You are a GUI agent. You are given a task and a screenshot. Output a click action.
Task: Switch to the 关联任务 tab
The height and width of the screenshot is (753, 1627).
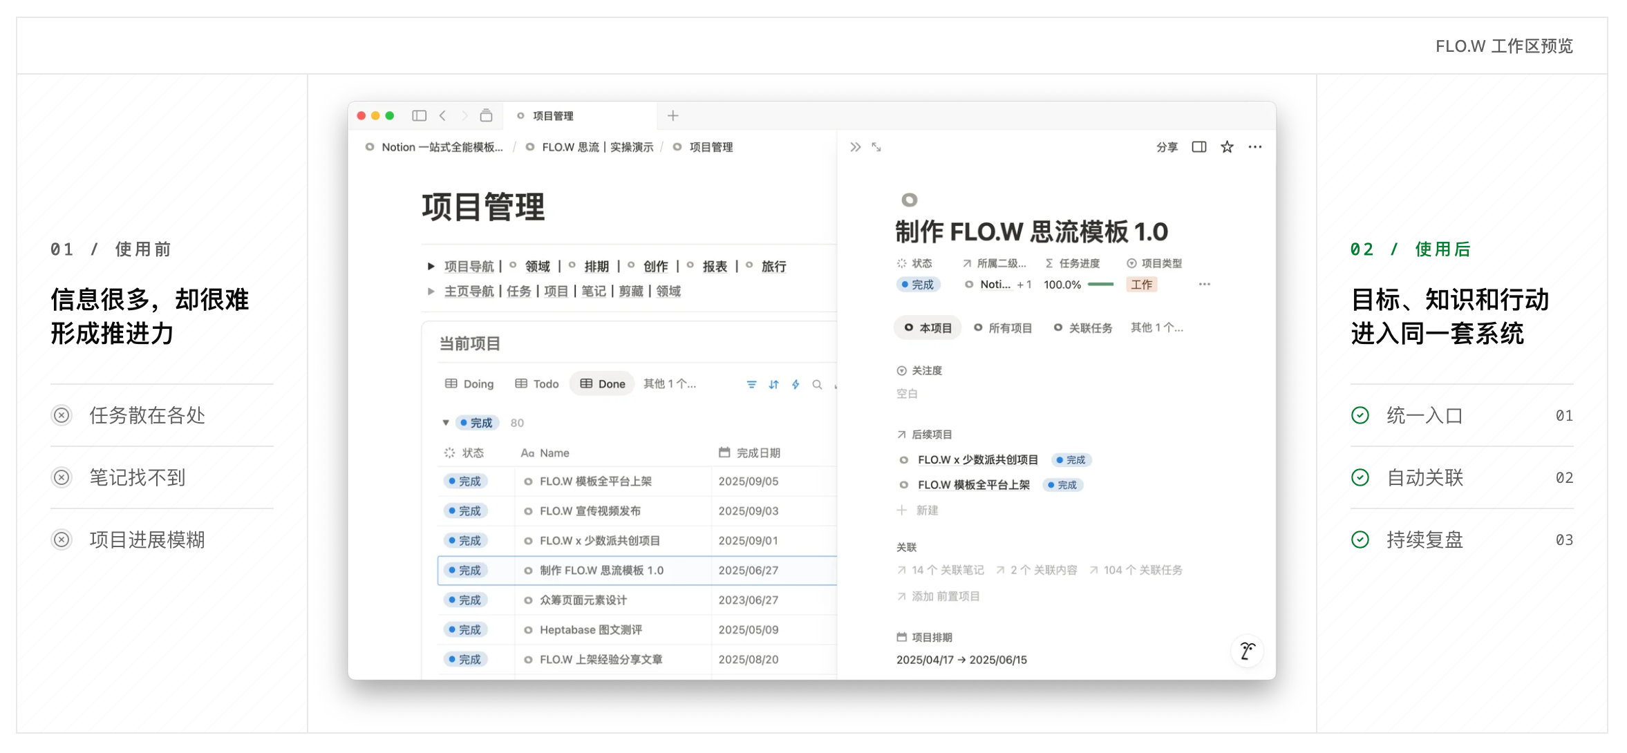pos(1083,327)
